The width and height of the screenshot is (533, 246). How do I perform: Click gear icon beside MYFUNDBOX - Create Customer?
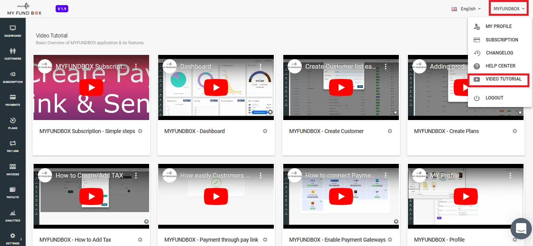pos(390,131)
